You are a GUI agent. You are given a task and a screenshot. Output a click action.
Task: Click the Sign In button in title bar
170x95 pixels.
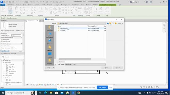(x=136, y=2)
